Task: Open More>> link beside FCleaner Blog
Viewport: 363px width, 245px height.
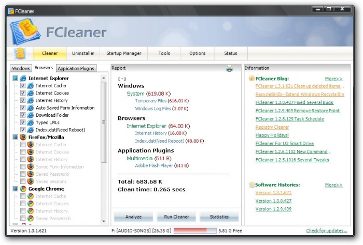Action: [x=333, y=79]
